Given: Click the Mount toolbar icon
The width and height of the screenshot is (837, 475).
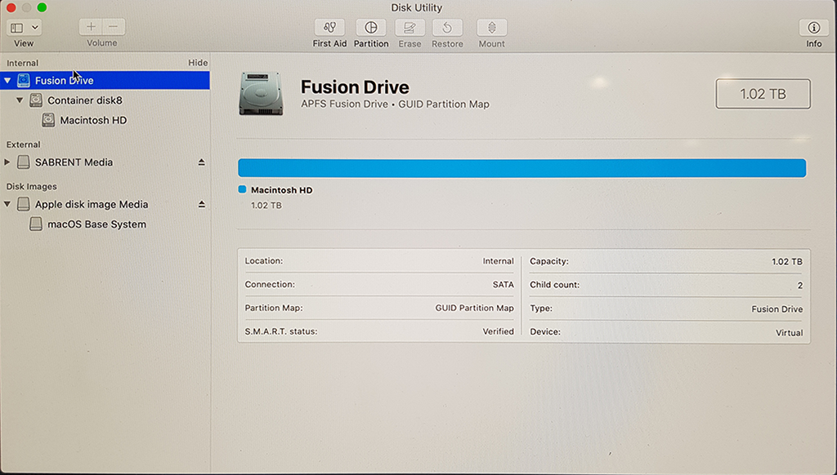Looking at the screenshot, I should [491, 27].
